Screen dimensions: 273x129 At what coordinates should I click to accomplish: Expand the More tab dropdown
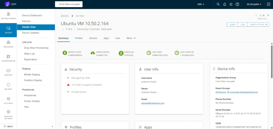pos(131,38)
